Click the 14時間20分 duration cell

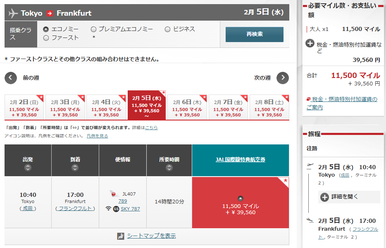click(x=169, y=202)
